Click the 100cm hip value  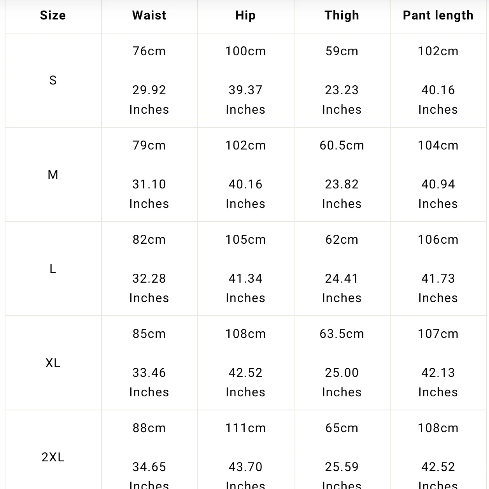pyautogui.click(x=245, y=51)
